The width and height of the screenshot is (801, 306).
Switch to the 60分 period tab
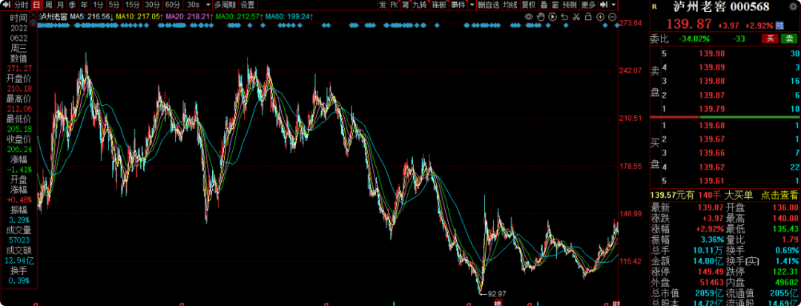(171, 4)
